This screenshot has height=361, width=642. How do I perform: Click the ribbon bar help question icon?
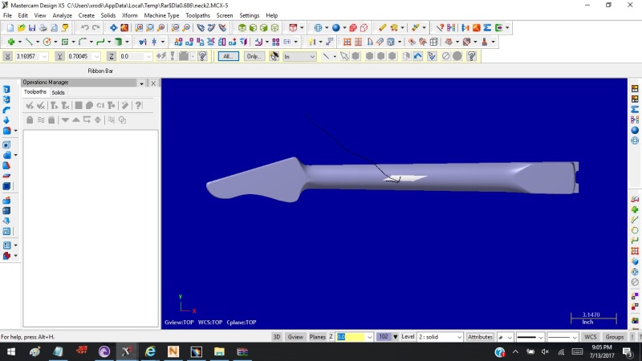coord(471,56)
